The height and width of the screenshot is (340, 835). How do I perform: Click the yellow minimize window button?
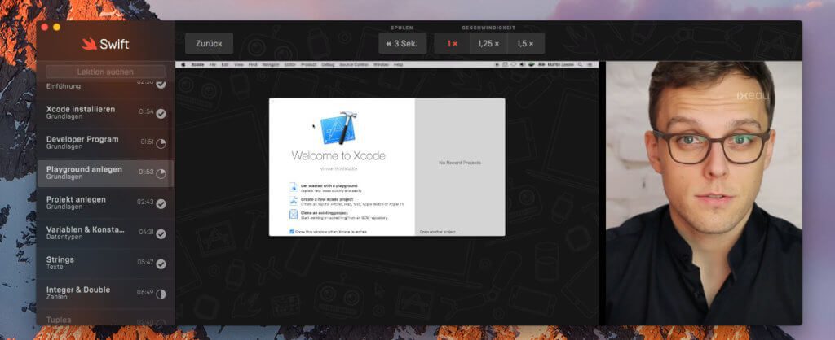[56, 27]
